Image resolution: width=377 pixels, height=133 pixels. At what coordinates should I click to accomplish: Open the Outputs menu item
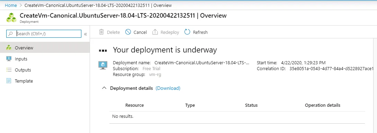coord(45,70)
